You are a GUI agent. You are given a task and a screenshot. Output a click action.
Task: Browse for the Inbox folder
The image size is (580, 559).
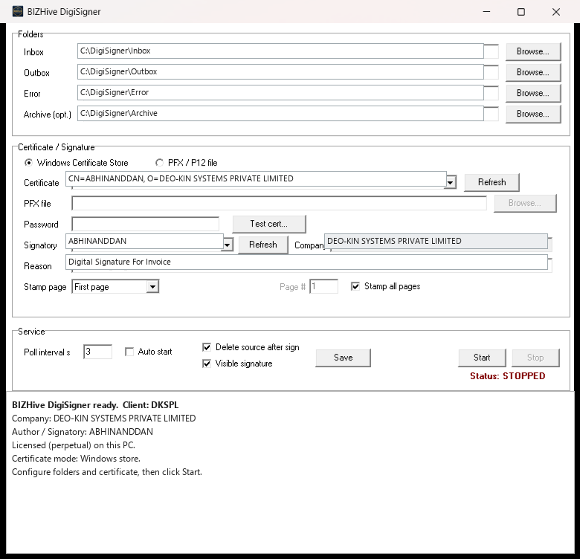coord(533,51)
